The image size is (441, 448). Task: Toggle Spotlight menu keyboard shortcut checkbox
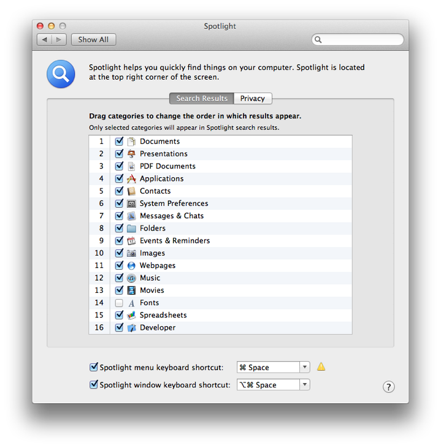(93, 367)
